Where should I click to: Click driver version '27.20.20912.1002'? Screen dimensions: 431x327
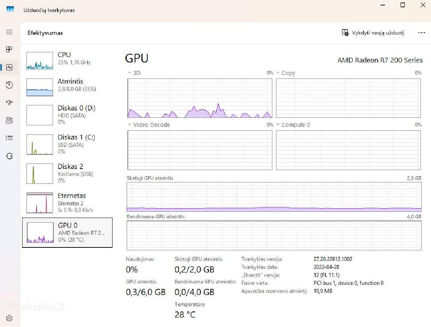[333, 259]
